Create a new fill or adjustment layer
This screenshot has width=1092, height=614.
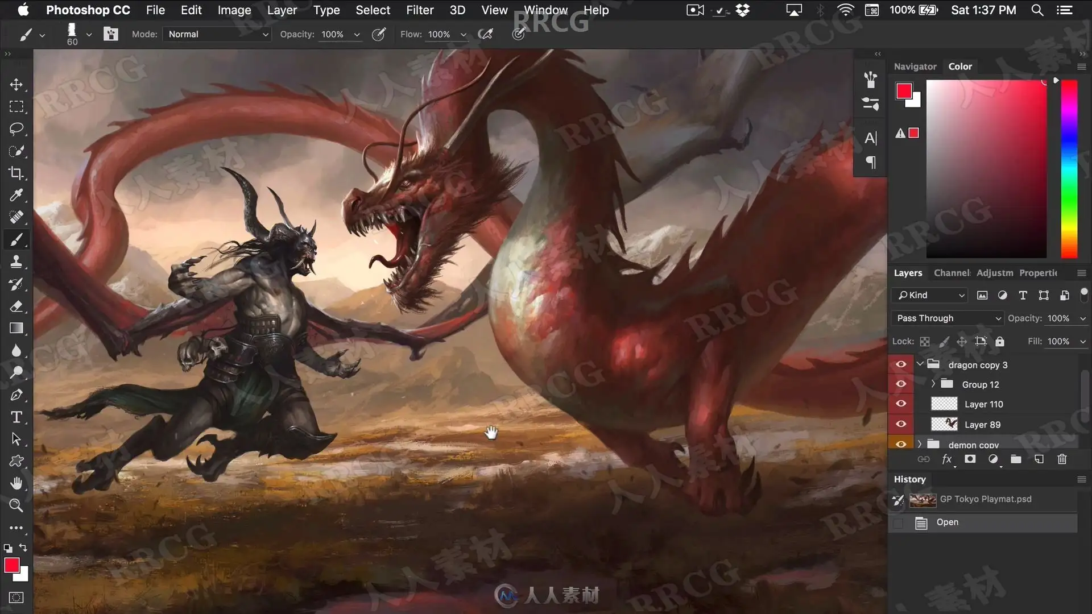coord(993,459)
